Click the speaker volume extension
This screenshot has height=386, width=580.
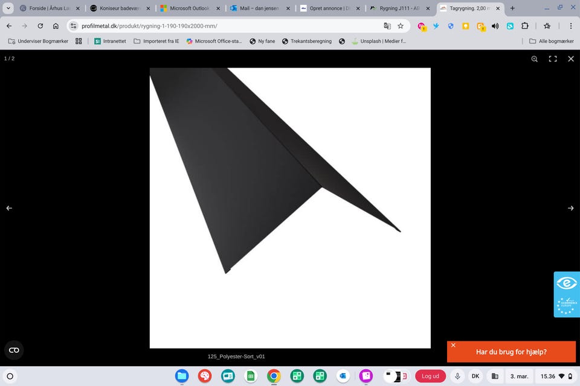click(495, 26)
